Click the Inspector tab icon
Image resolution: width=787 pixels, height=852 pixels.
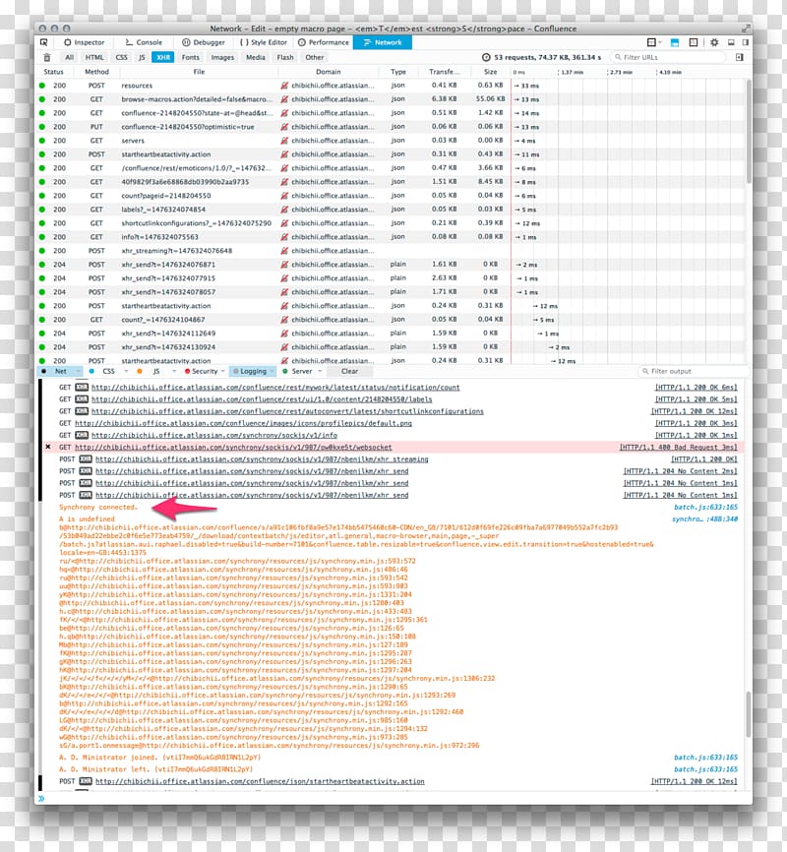[x=68, y=42]
